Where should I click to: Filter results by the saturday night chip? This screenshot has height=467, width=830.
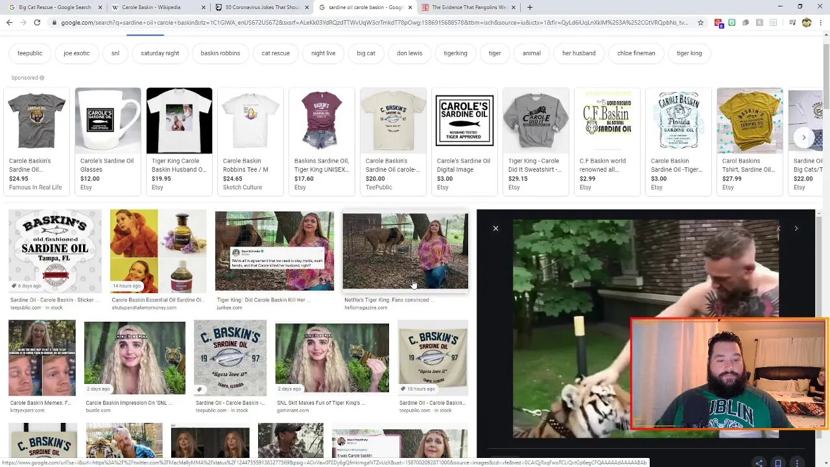[160, 53]
